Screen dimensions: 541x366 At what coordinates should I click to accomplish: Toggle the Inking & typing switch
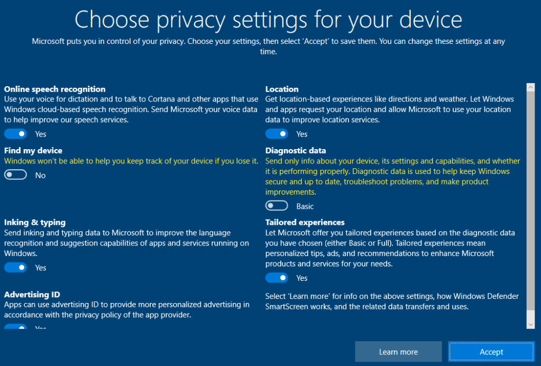click(x=15, y=268)
